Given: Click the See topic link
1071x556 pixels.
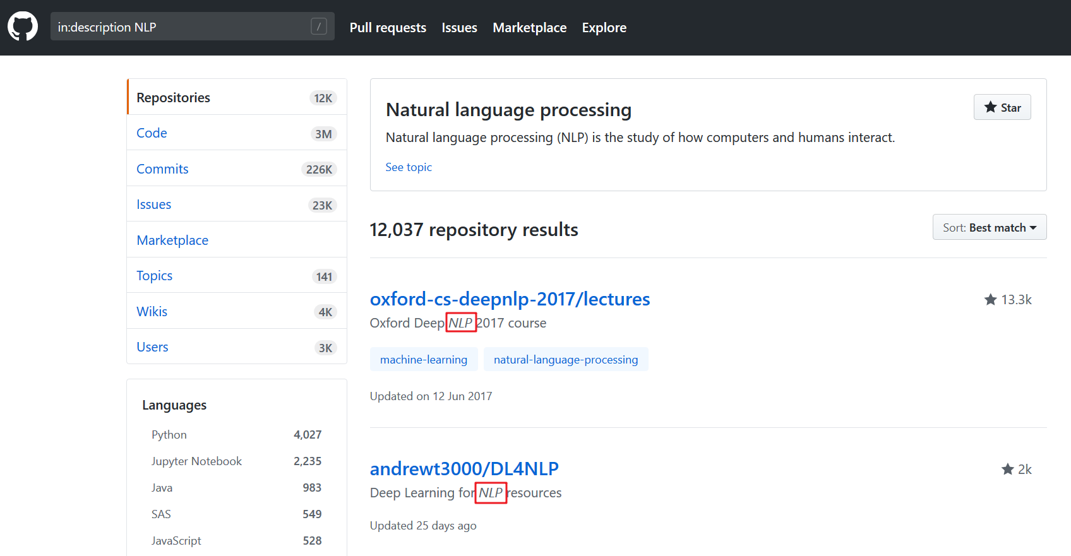Looking at the screenshot, I should pos(409,167).
